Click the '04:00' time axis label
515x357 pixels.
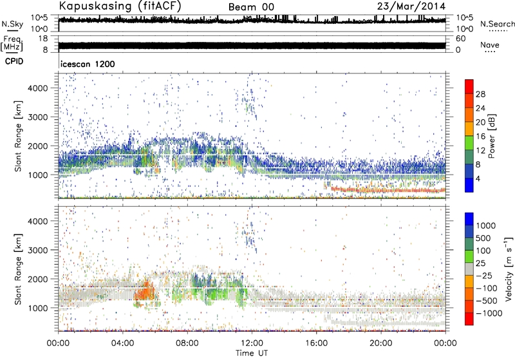122,343
